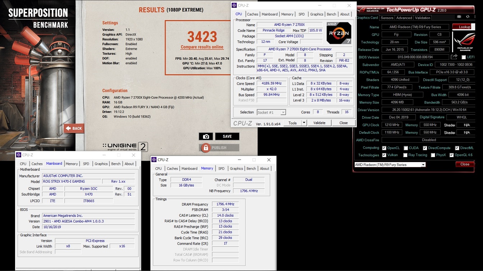
Task: Toggle the UEFI checkbox
Action: [x=464, y=57]
